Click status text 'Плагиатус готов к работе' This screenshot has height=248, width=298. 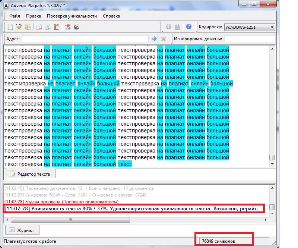pyautogui.click(x=30, y=241)
